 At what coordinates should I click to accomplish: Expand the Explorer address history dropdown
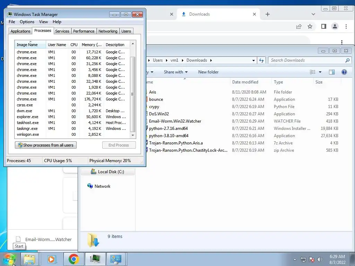[x=253, y=60]
